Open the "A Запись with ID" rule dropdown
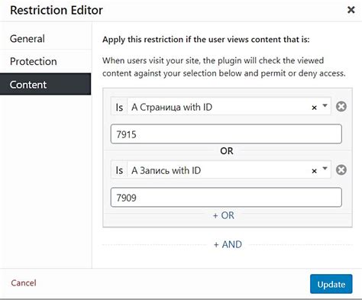The height and width of the screenshot is (300, 362). [219, 170]
